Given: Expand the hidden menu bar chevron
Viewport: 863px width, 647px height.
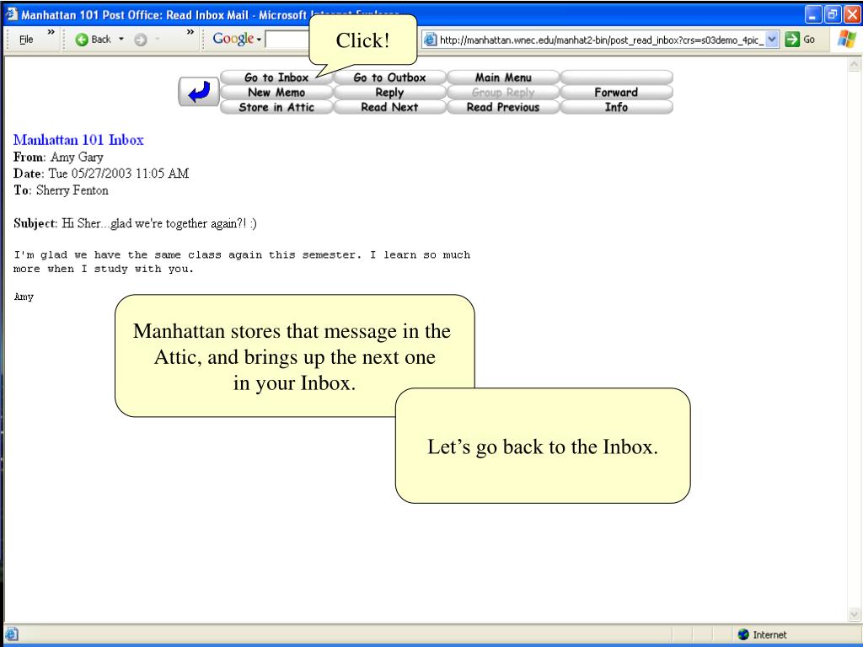Looking at the screenshot, I should click(x=51, y=33).
